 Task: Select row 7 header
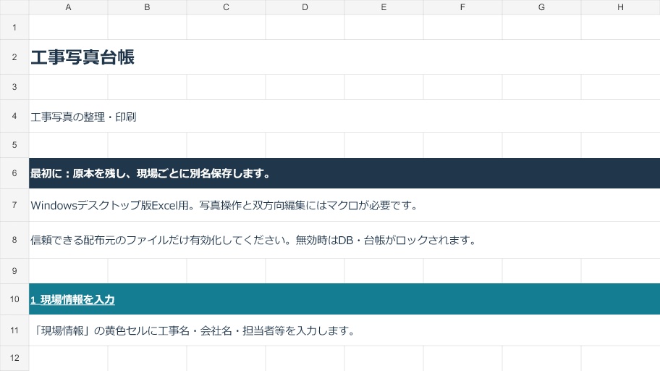point(14,205)
